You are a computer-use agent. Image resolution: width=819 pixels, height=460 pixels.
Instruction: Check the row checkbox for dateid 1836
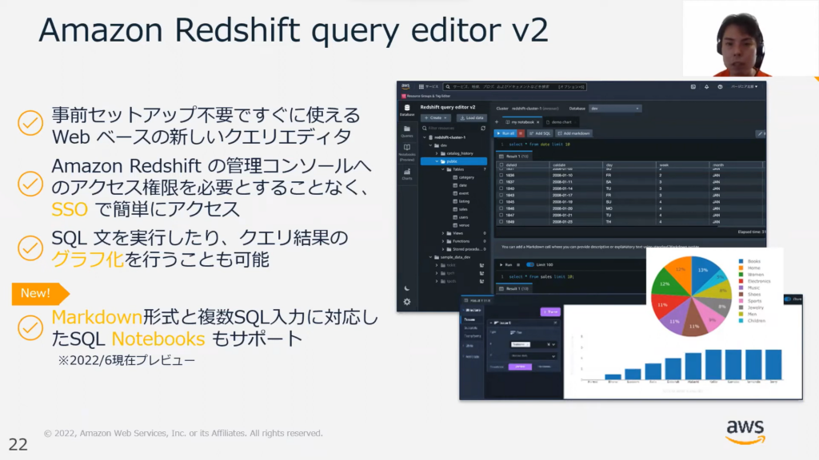click(x=501, y=175)
